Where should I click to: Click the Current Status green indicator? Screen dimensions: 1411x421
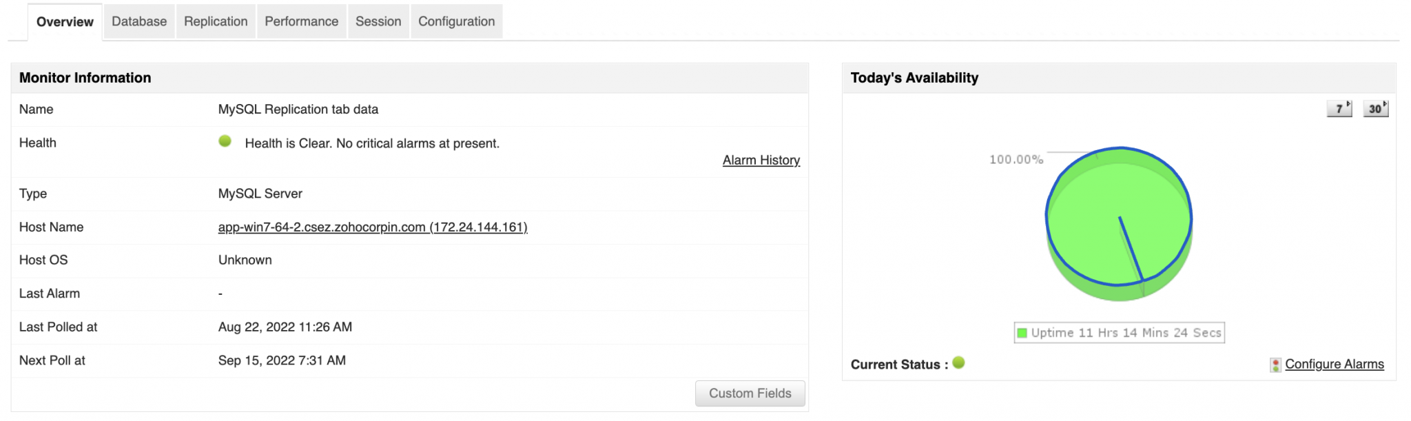point(958,363)
